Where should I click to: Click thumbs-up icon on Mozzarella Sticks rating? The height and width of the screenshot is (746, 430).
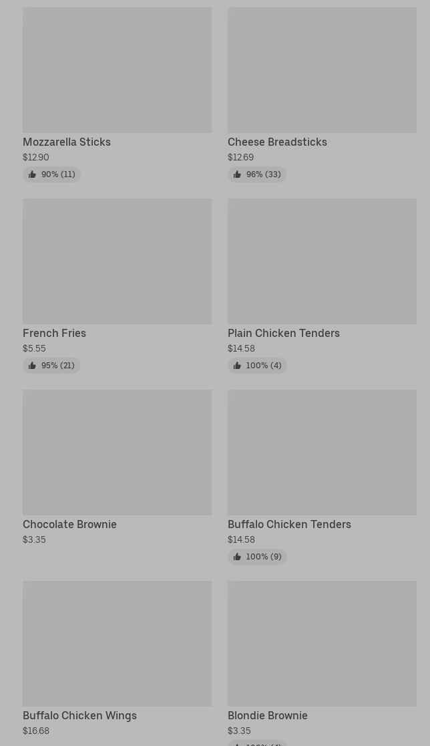pyautogui.click(x=32, y=174)
